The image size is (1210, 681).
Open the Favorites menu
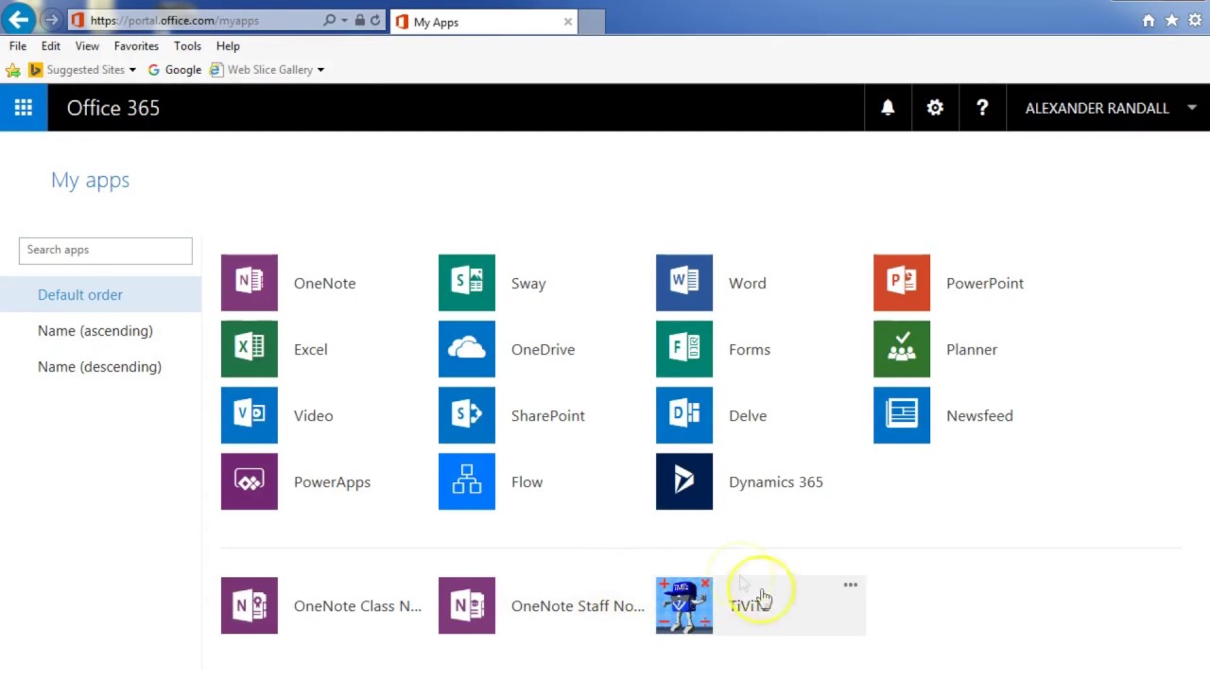[x=136, y=45]
